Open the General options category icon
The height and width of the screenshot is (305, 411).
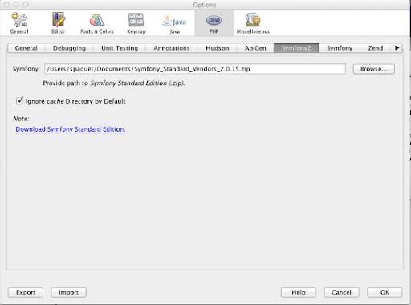click(x=19, y=23)
